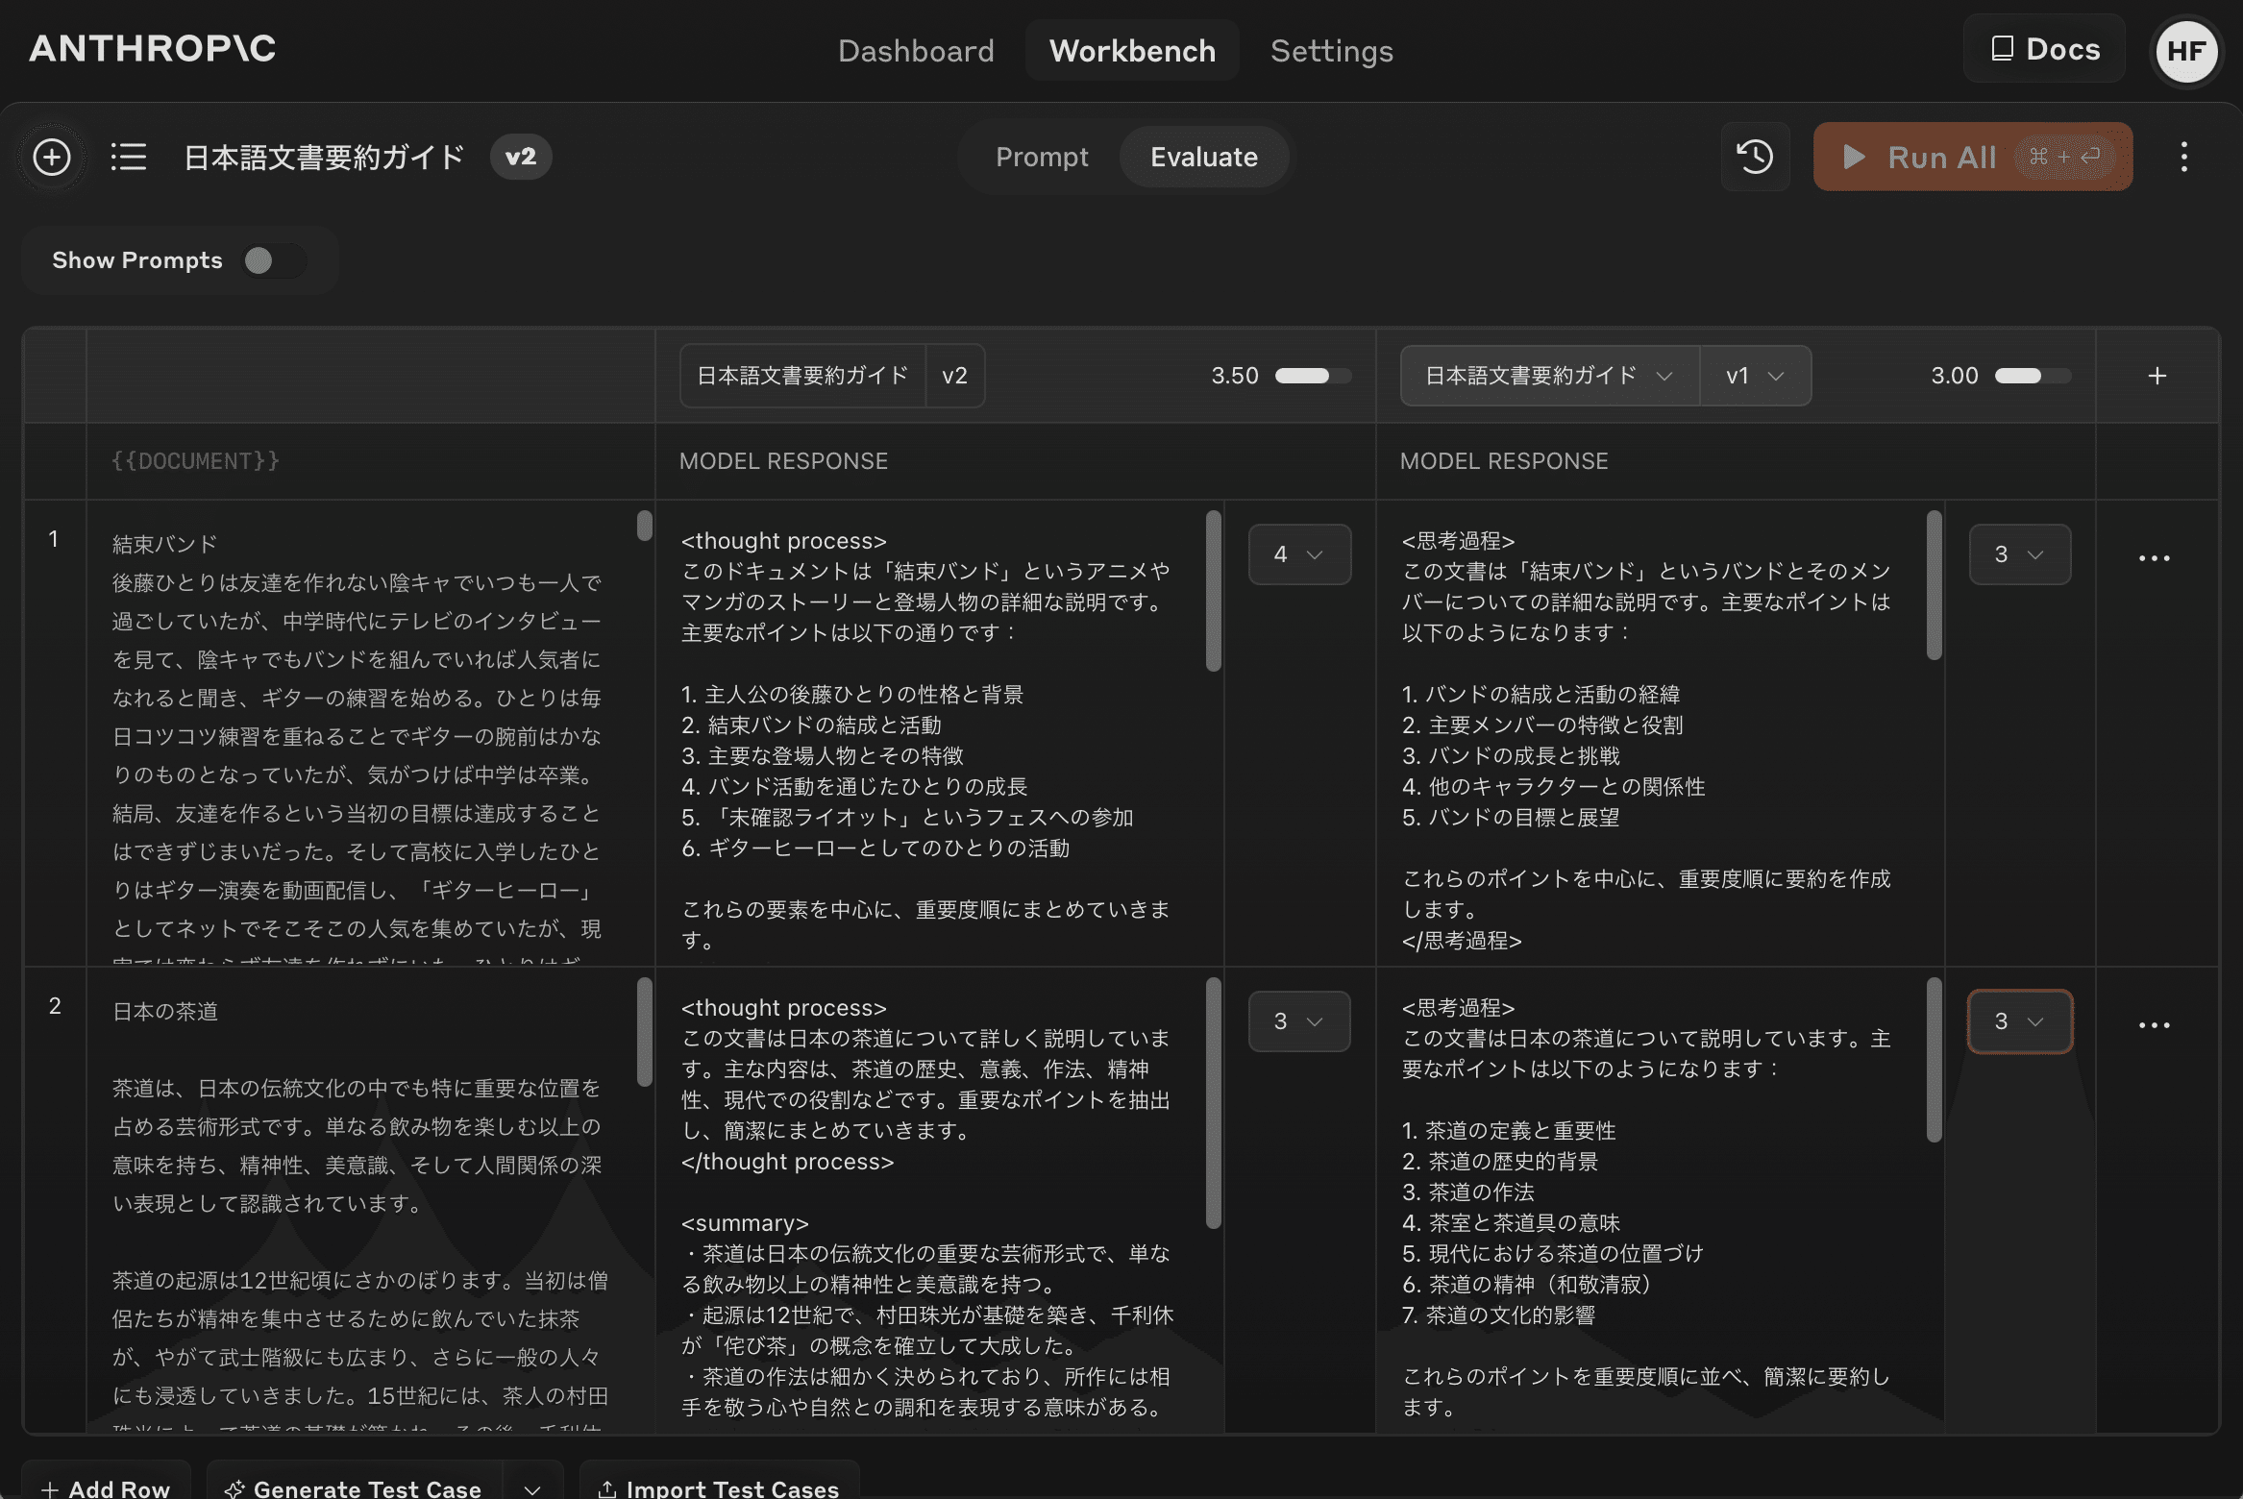Viewport: 2243px width, 1499px height.
Task: Open the Docs page
Action: pyautogui.click(x=2043, y=48)
